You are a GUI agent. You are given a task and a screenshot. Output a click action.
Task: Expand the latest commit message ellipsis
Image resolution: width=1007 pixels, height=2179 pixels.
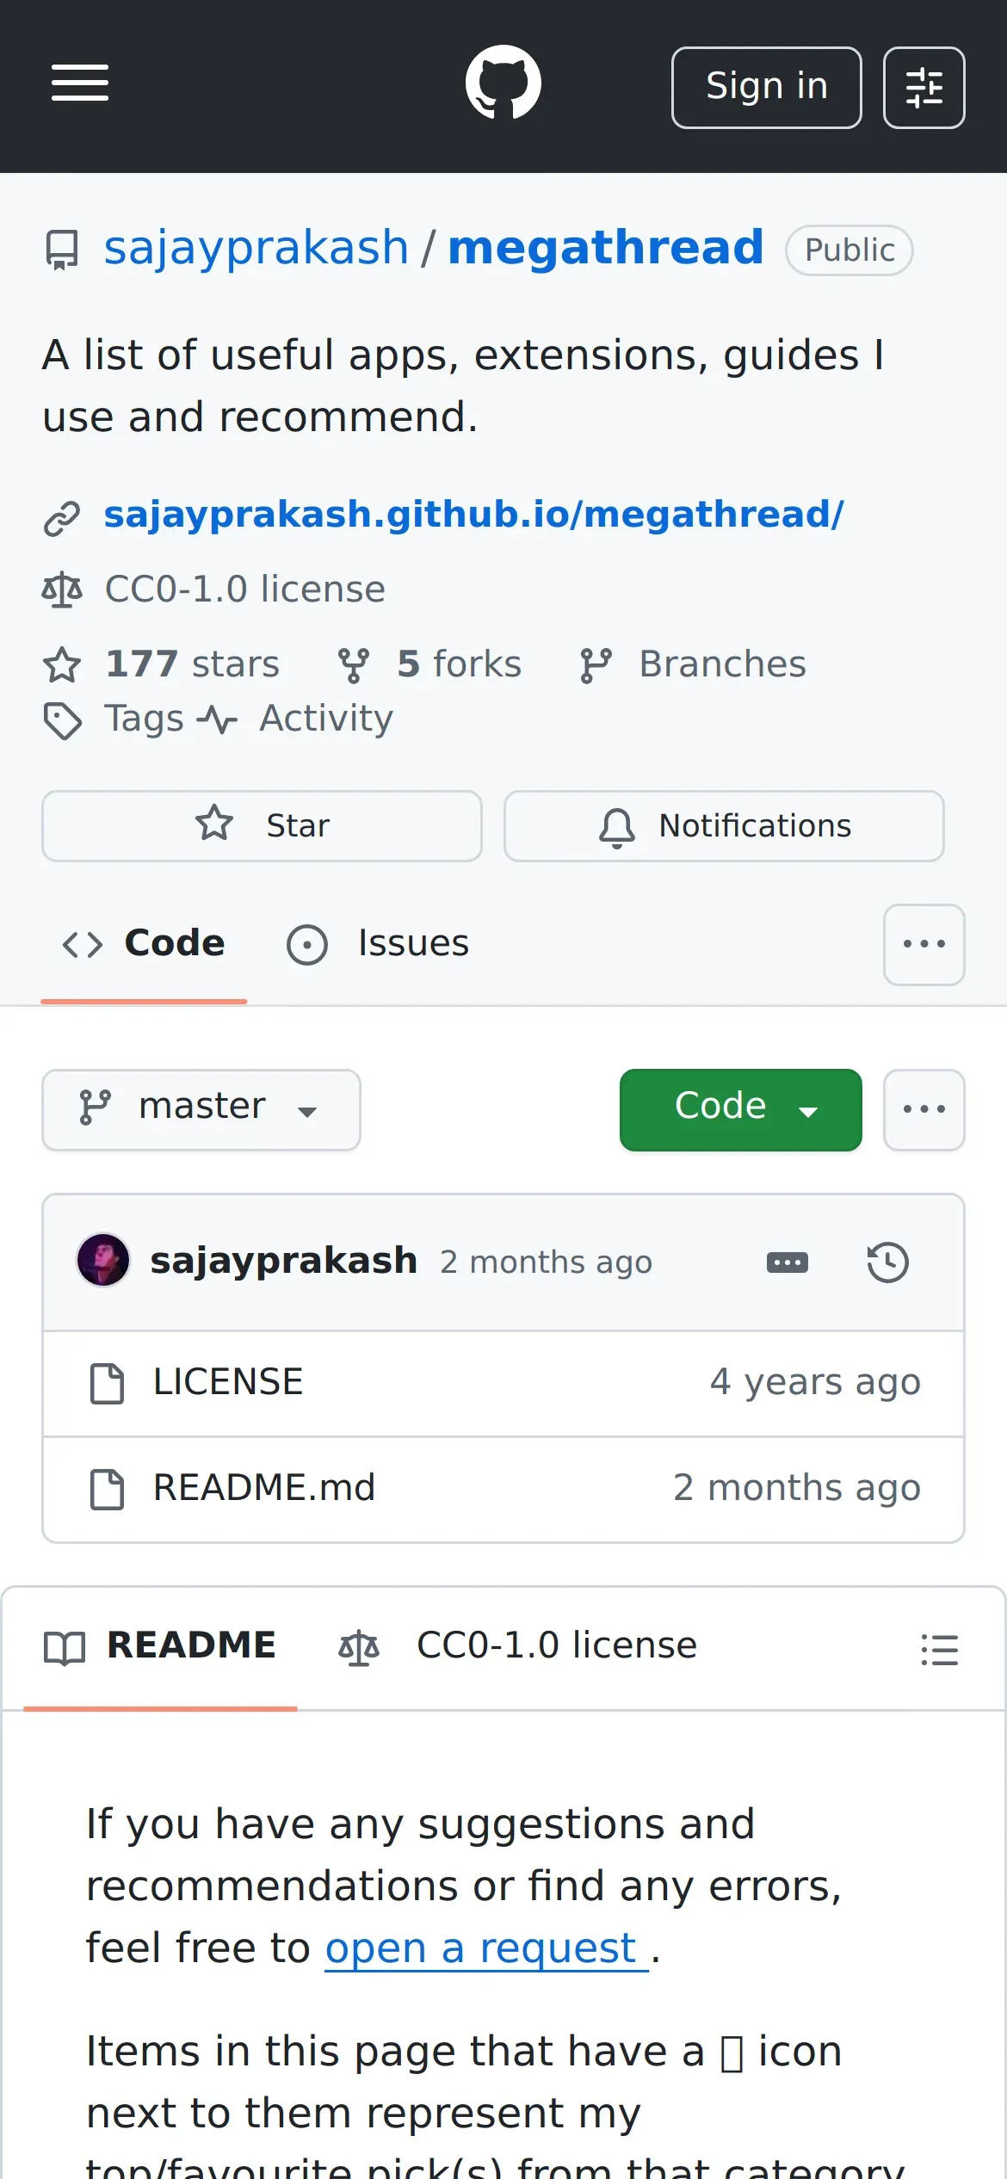(x=787, y=1262)
